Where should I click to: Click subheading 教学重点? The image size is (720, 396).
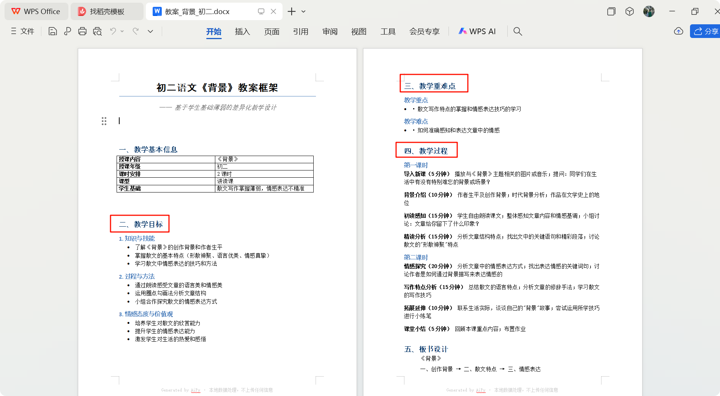[416, 100]
